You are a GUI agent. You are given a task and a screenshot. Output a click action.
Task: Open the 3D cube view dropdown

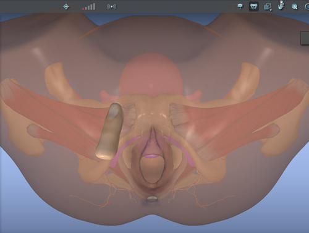pyautogui.click(x=268, y=7)
